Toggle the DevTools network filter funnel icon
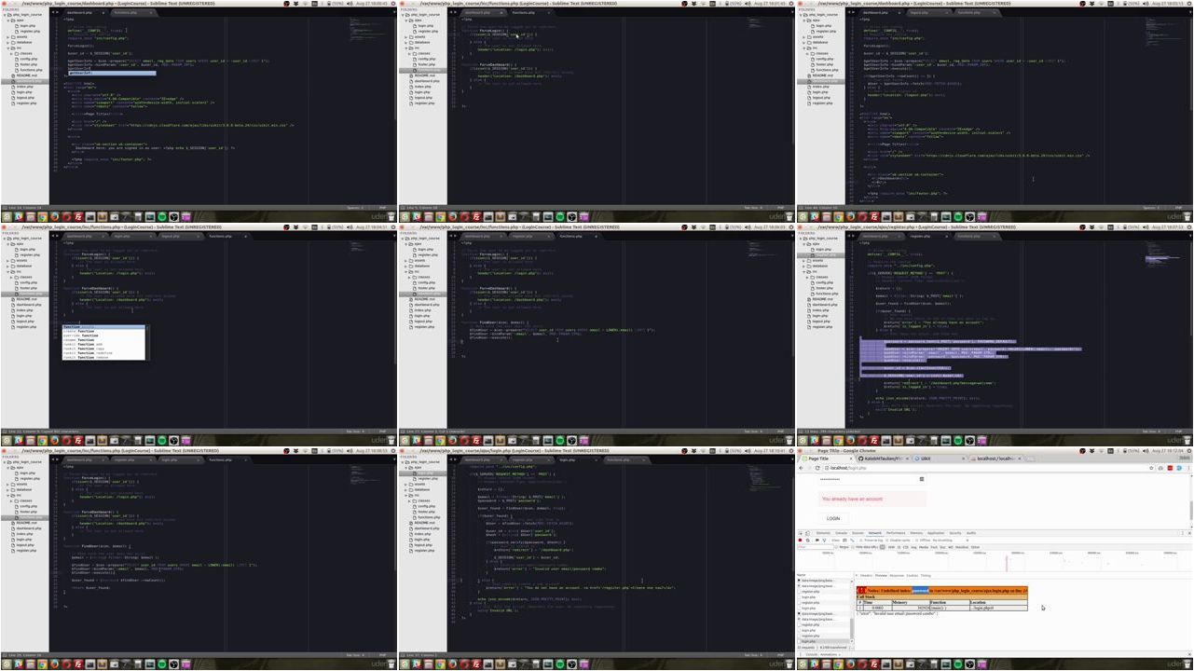The height and width of the screenshot is (671, 1194). tap(823, 540)
